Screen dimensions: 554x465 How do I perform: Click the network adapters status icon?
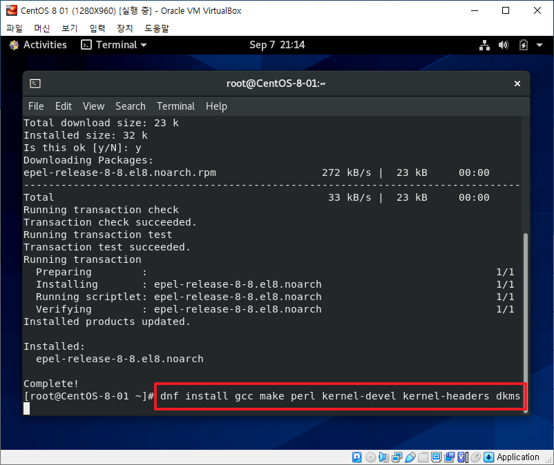(397, 457)
